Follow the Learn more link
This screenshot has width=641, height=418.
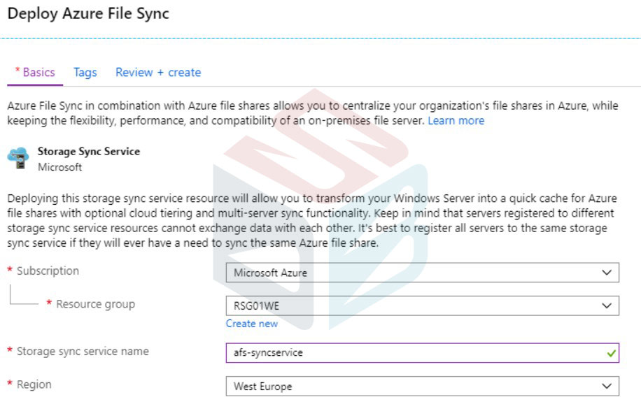click(456, 121)
